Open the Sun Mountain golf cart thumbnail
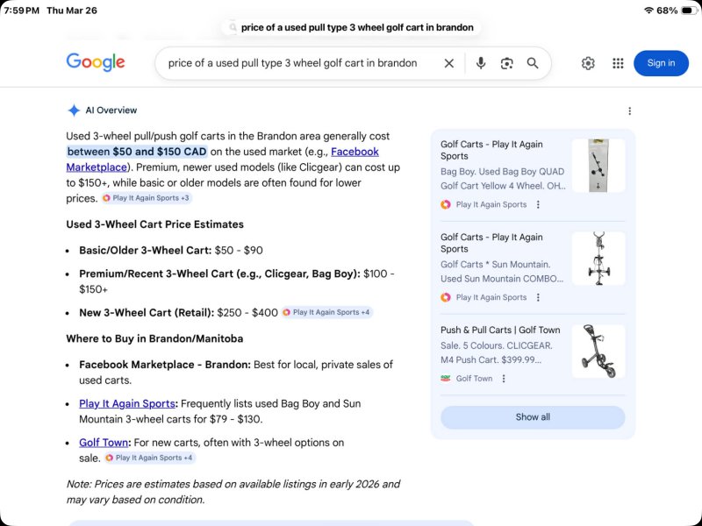 598,259
